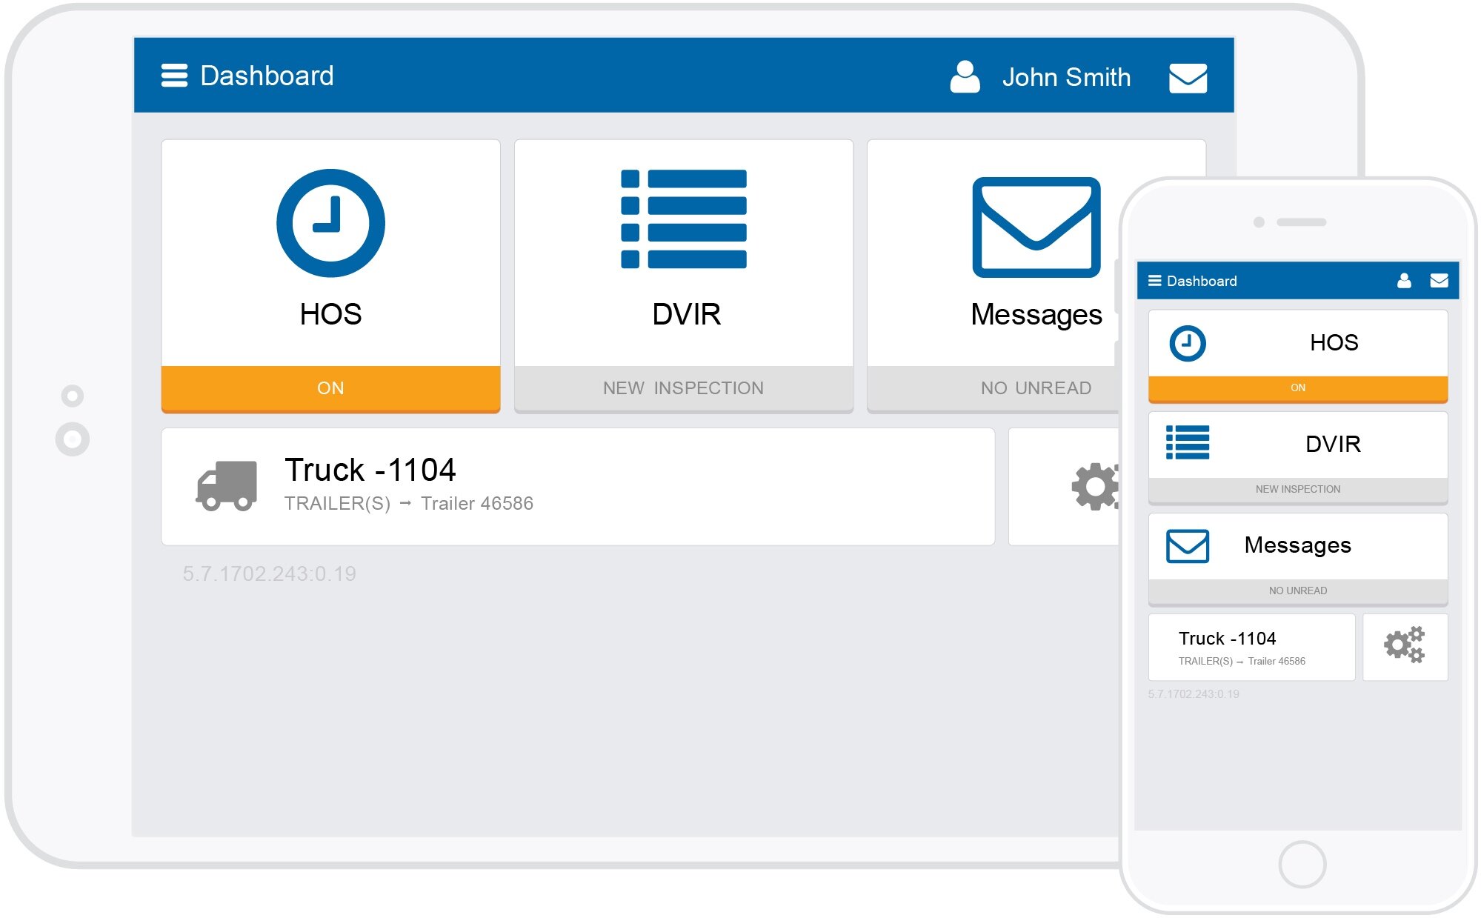The height and width of the screenshot is (918, 1481).
Task: Open the settings gears icon on phone
Action: (x=1404, y=645)
